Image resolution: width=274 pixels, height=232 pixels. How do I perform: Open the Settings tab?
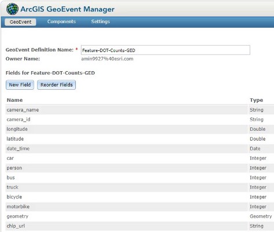pyautogui.click(x=100, y=21)
